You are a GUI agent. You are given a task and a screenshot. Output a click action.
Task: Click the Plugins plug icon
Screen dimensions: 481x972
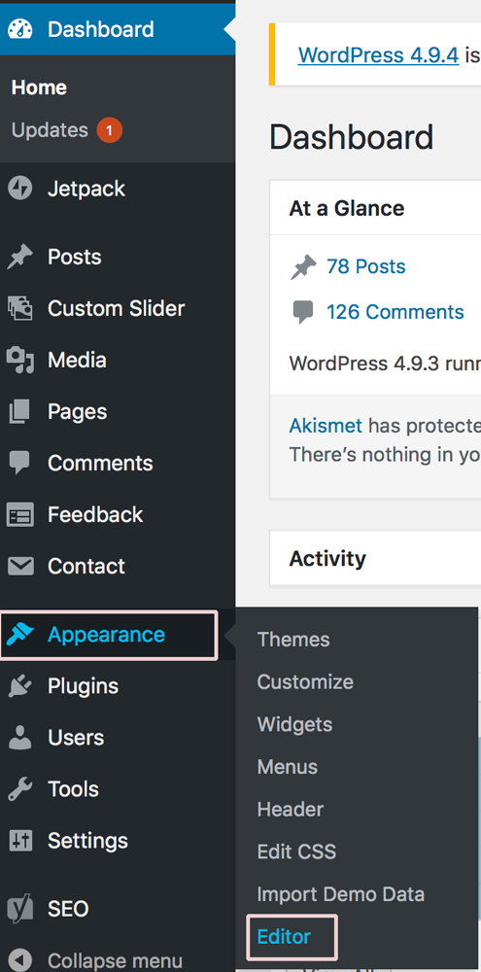(20, 686)
